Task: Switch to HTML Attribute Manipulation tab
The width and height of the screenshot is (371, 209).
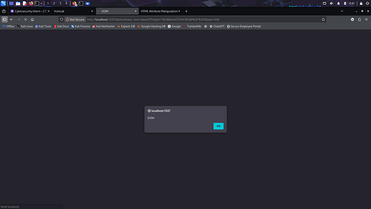Action: click(x=159, y=11)
